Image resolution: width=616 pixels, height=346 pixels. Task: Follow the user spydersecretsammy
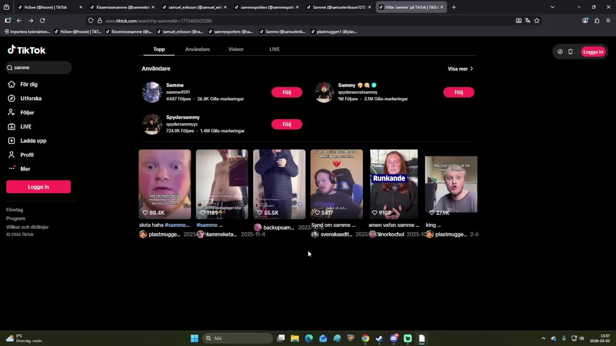tap(459, 92)
